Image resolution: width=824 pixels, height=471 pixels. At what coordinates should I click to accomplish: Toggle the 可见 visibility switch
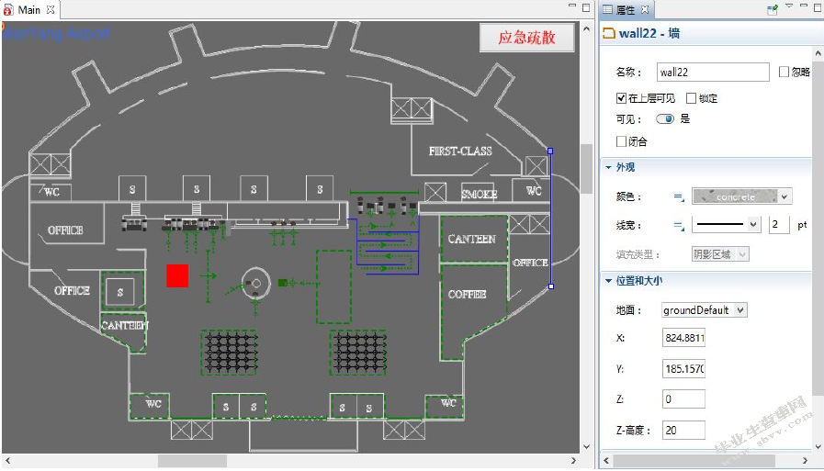pyautogui.click(x=665, y=118)
